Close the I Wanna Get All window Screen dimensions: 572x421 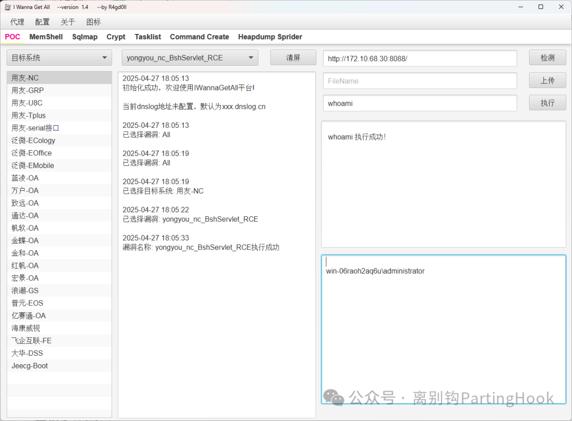tap(561, 7)
